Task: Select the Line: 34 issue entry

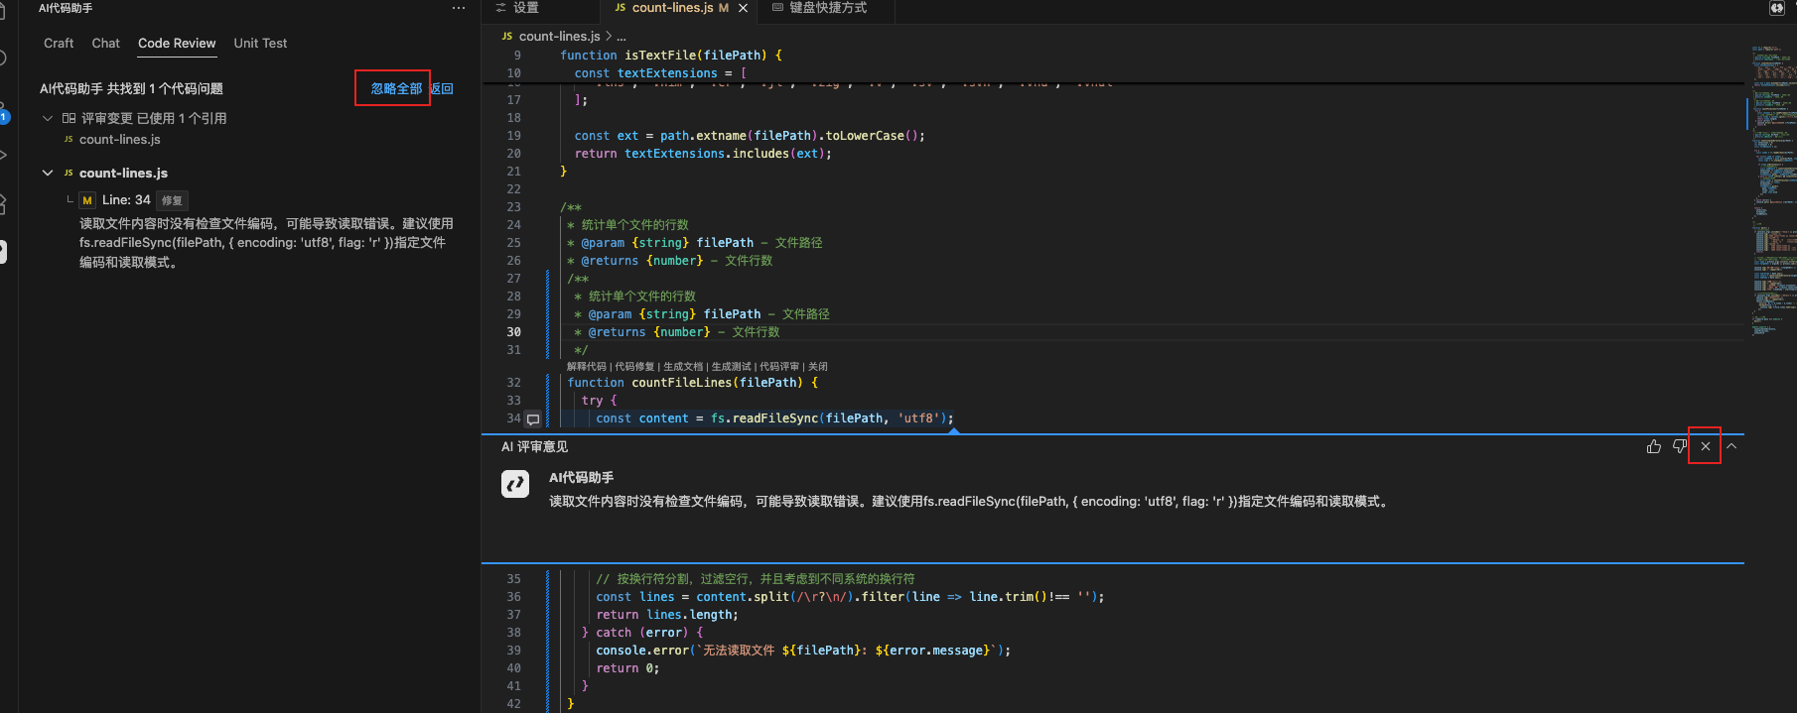Action: (126, 200)
